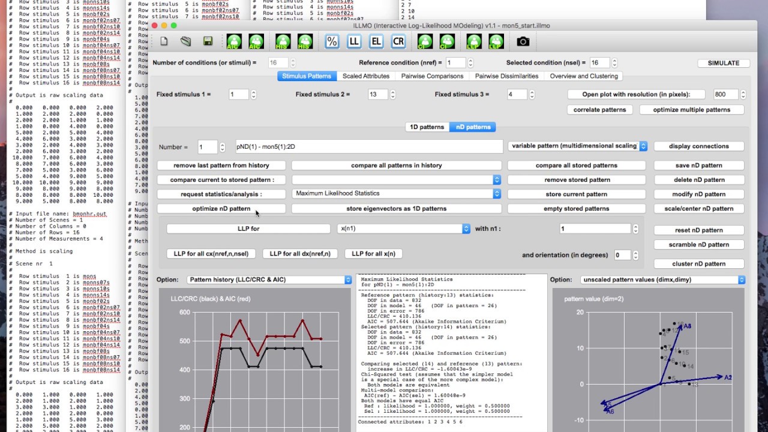Click LLP for all x(n) button
The height and width of the screenshot is (432, 768).
(373, 254)
